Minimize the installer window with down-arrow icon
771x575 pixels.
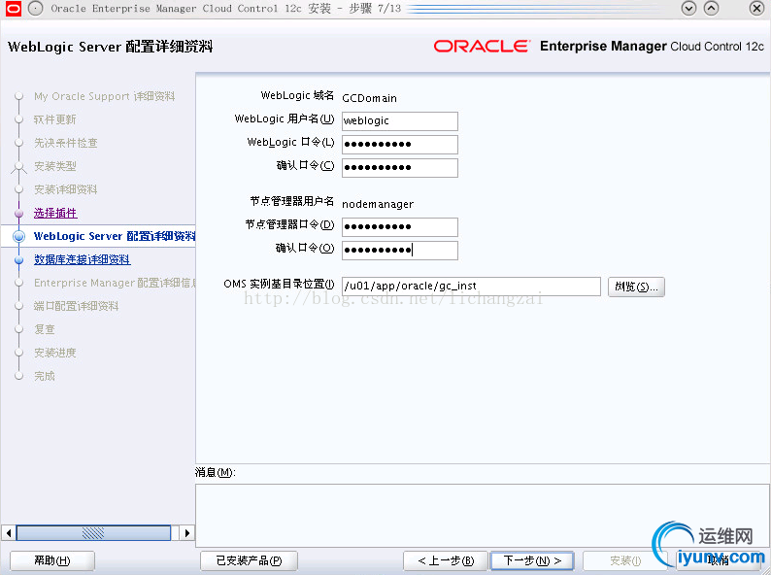tap(688, 9)
